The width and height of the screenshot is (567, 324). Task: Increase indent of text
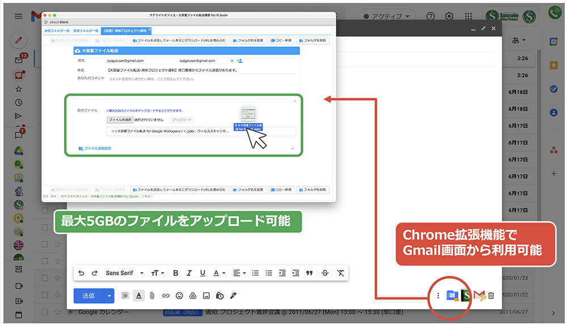coord(296,273)
